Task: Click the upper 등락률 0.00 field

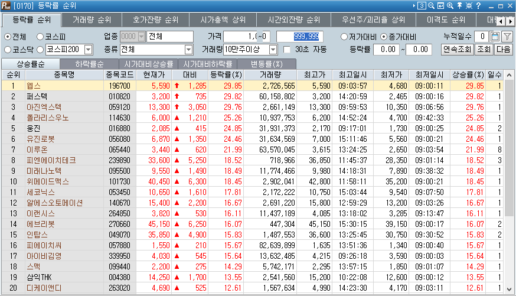Action: [419, 50]
